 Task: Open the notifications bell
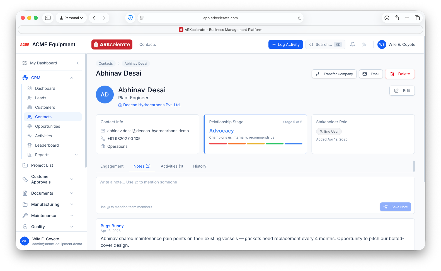click(353, 45)
